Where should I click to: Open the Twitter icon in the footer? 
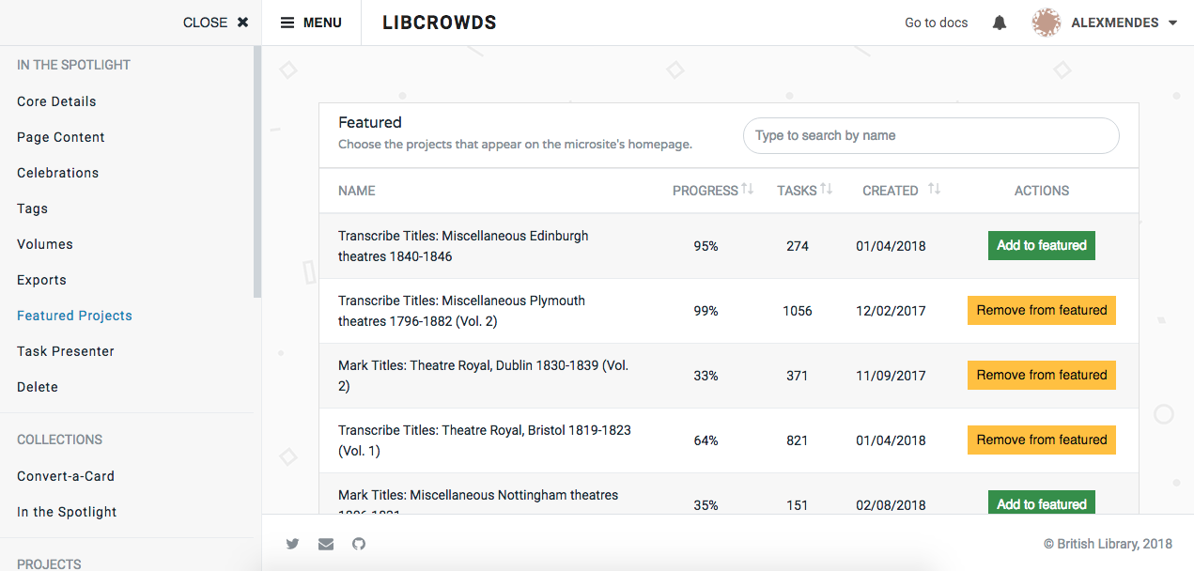point(292,544)
